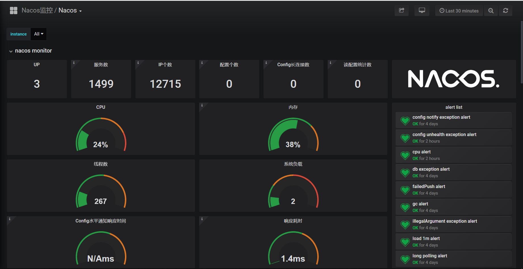Screen dimensions: 523x269
Task: Open the Grafana dashboards grid icon
Action: 14,11
